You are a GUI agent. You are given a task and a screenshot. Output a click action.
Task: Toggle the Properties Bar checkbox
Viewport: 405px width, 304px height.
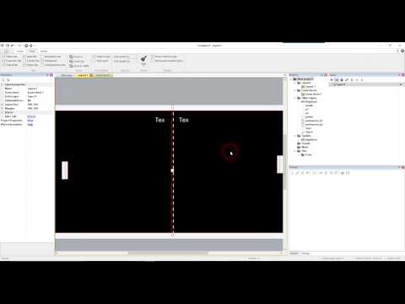tap(3, 61)
